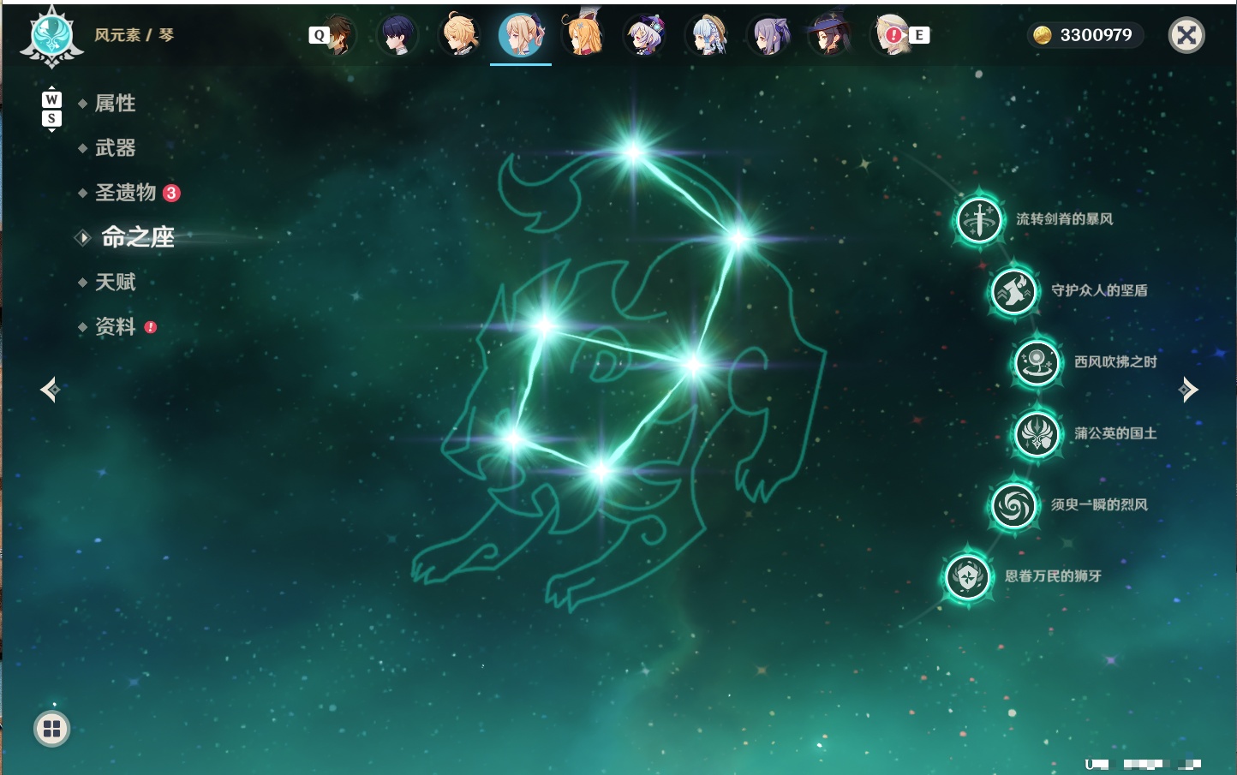Close the character screen with X

1186,35
